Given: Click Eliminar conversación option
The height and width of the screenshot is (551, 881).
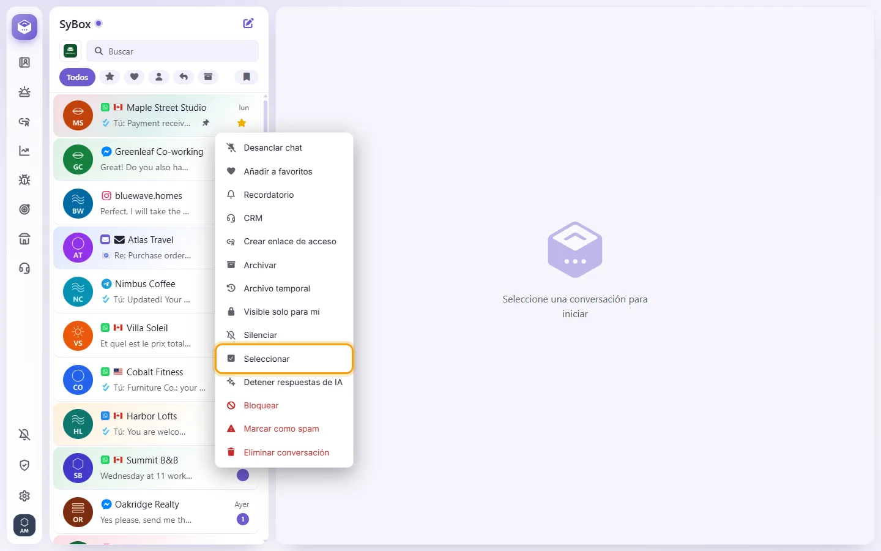Looking at the screenshot, I should point(284,452).
